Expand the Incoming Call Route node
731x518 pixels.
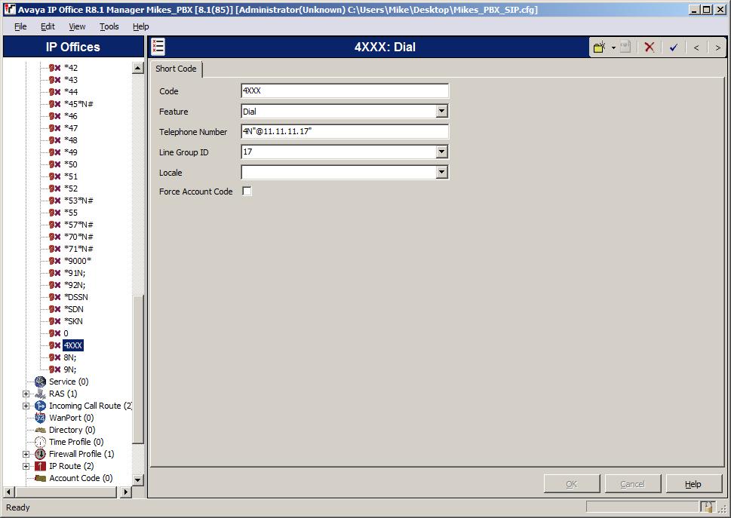[26, 406]
